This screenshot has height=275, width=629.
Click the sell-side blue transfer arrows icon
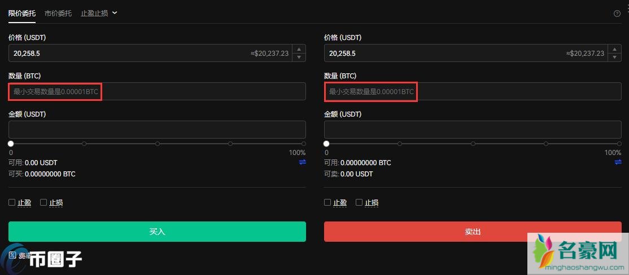pyautogui.click(x=618, y=162)
